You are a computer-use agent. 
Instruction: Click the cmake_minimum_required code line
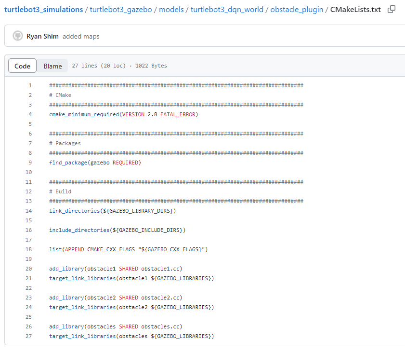tap(123, 114)
